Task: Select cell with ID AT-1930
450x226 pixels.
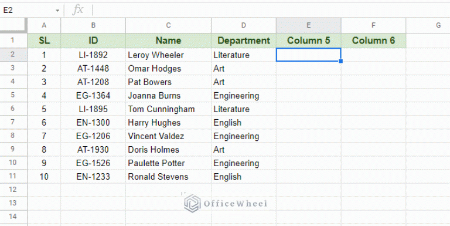Action: pos(93,150)
